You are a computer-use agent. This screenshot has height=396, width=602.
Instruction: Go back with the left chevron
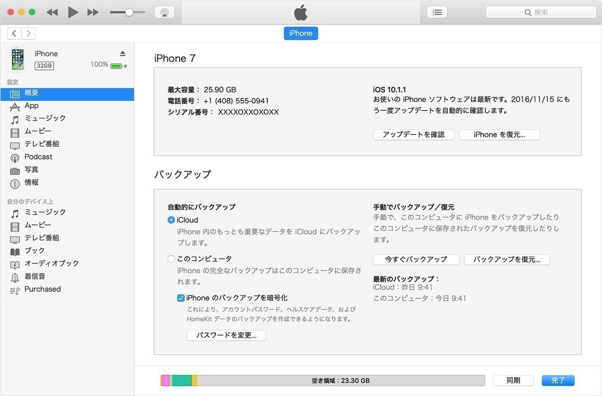point(15,33)
